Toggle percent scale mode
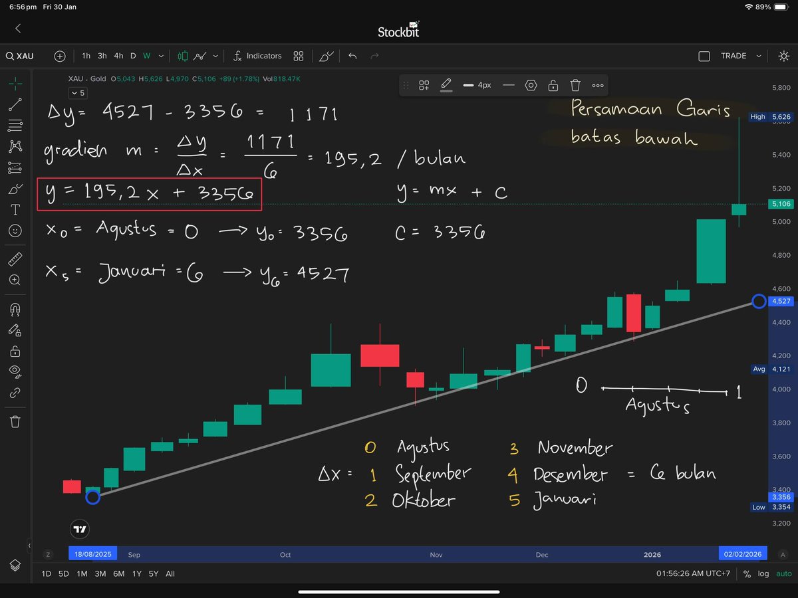The image size is (798, 598). click(747, 573)
